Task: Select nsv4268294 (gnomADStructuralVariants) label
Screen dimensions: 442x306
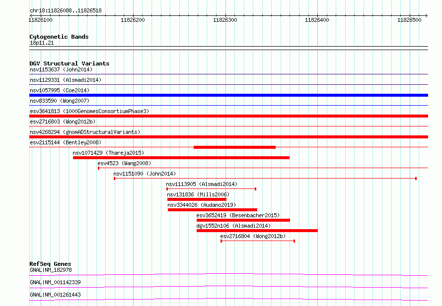Action: 85,132
